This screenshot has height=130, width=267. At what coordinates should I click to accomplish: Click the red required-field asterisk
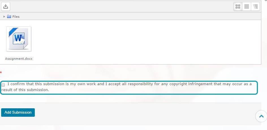coord(1,73)
